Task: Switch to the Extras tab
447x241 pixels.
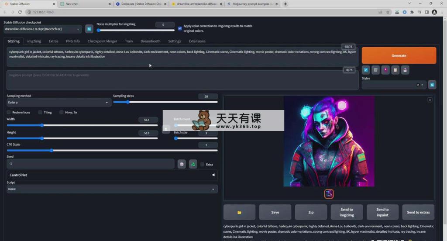Action: (x=53, y=41)
